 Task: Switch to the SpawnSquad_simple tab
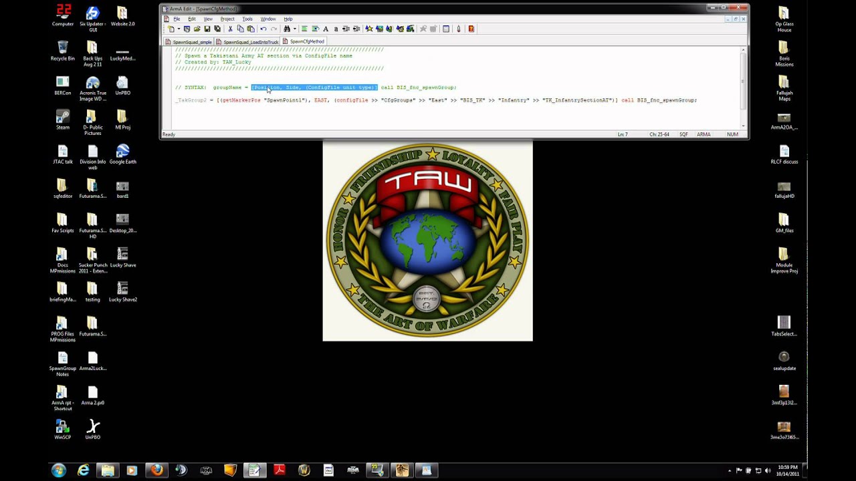[x=189, y=42]
